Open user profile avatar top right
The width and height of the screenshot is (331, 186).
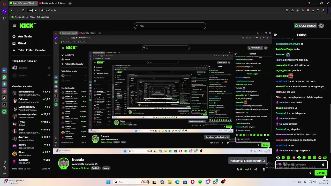321,26
